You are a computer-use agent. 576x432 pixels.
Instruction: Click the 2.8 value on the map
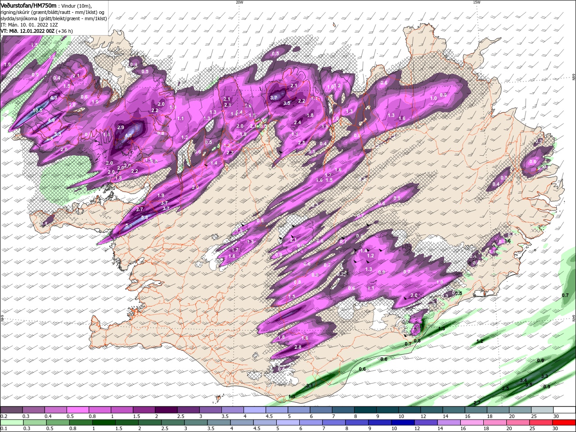pos(297,347)
